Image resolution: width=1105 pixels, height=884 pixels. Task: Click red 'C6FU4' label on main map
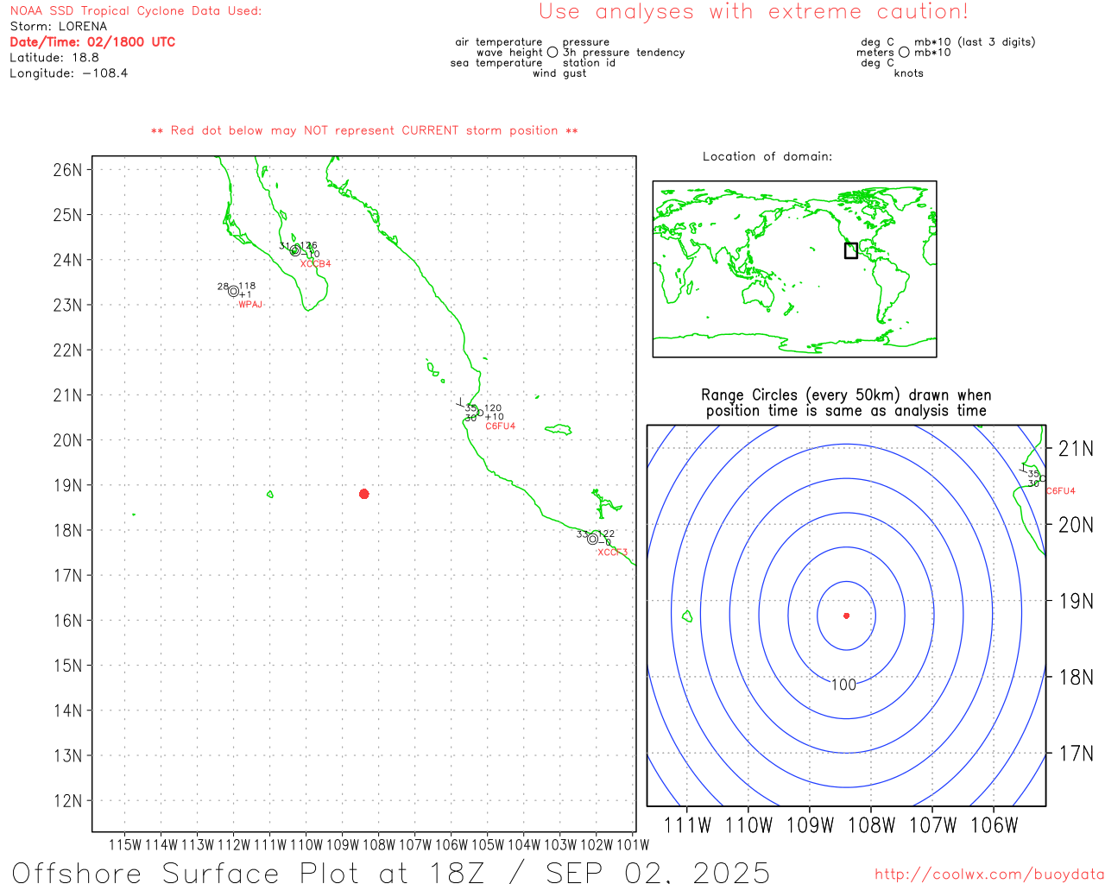pos(500,426)
